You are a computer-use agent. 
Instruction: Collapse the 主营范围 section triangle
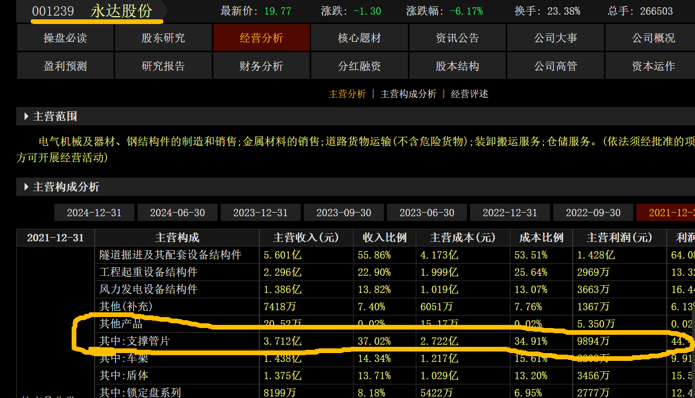coord(26,116)
